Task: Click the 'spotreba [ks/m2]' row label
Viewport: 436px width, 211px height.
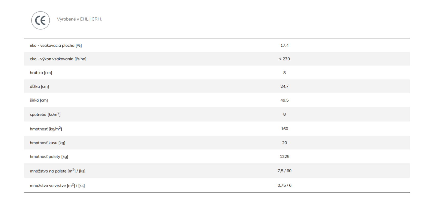Action: click(x=45, y=114)
